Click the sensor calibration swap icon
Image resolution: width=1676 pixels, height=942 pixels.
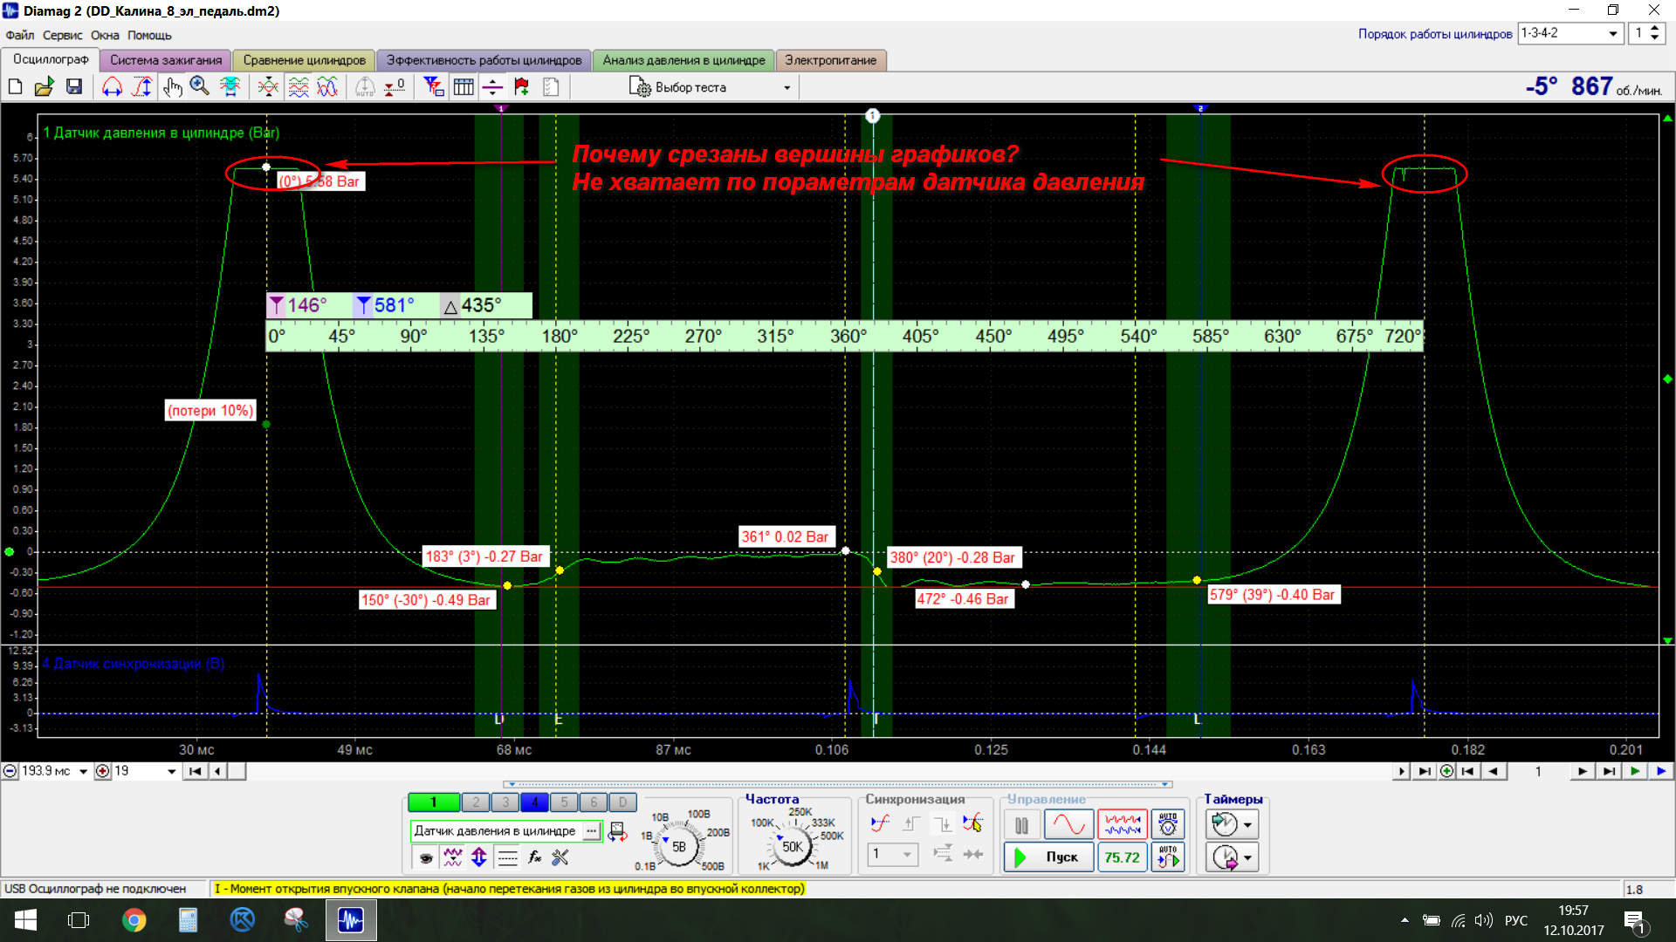[x=617, y=832]
